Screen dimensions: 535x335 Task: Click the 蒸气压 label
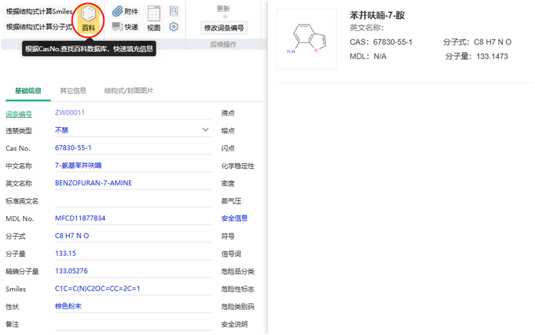231,201
